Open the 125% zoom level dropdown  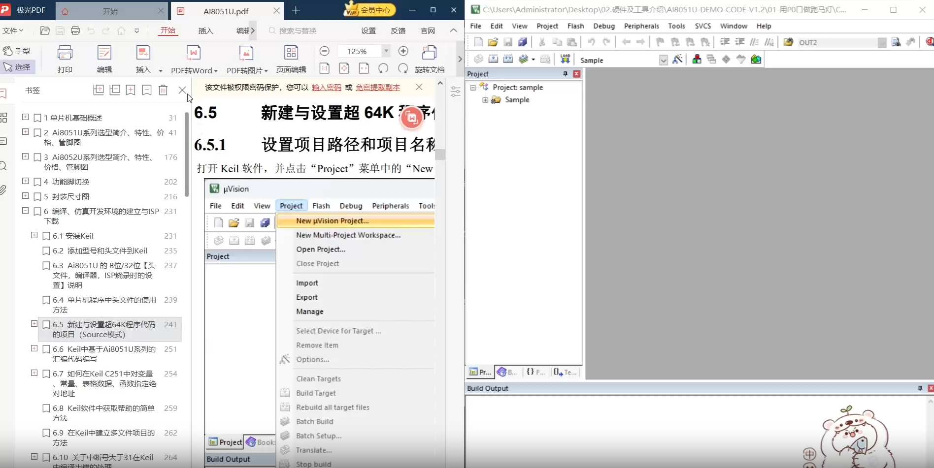(386, 51)
